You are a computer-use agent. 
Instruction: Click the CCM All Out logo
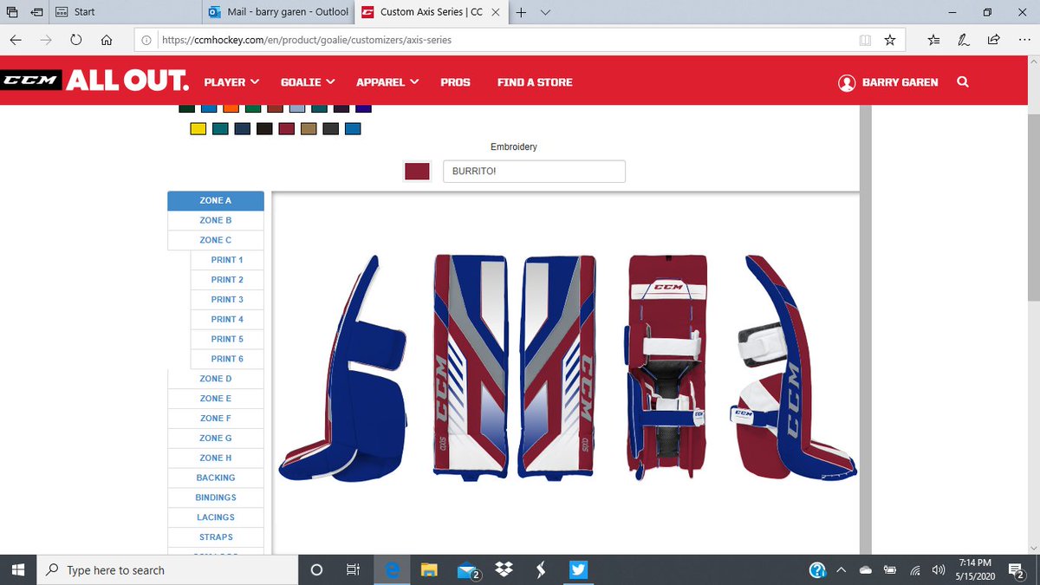95,81
